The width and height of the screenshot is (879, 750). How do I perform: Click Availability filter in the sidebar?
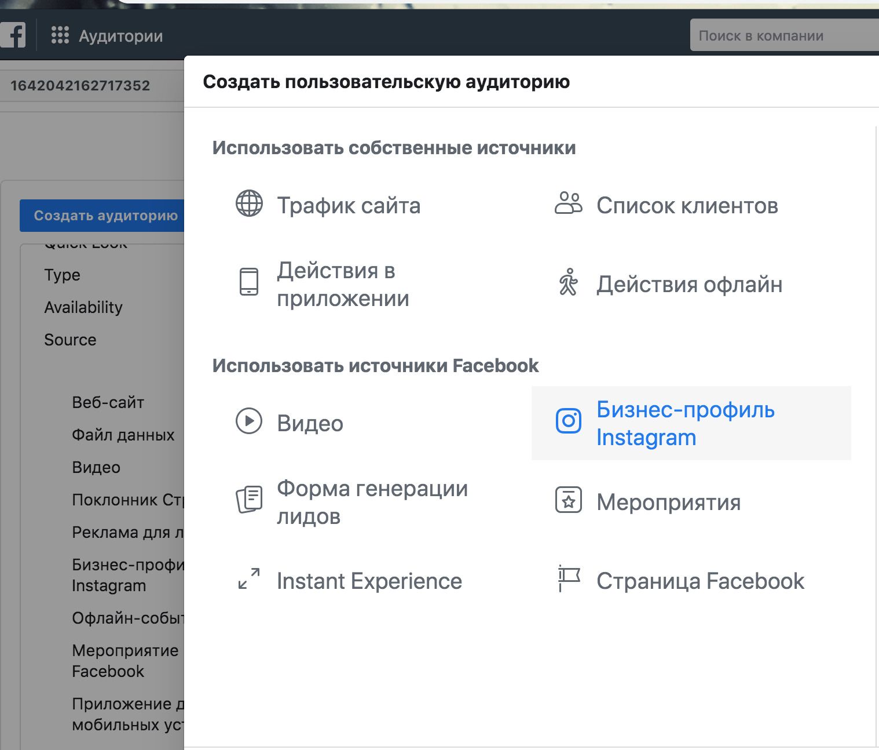83,307
